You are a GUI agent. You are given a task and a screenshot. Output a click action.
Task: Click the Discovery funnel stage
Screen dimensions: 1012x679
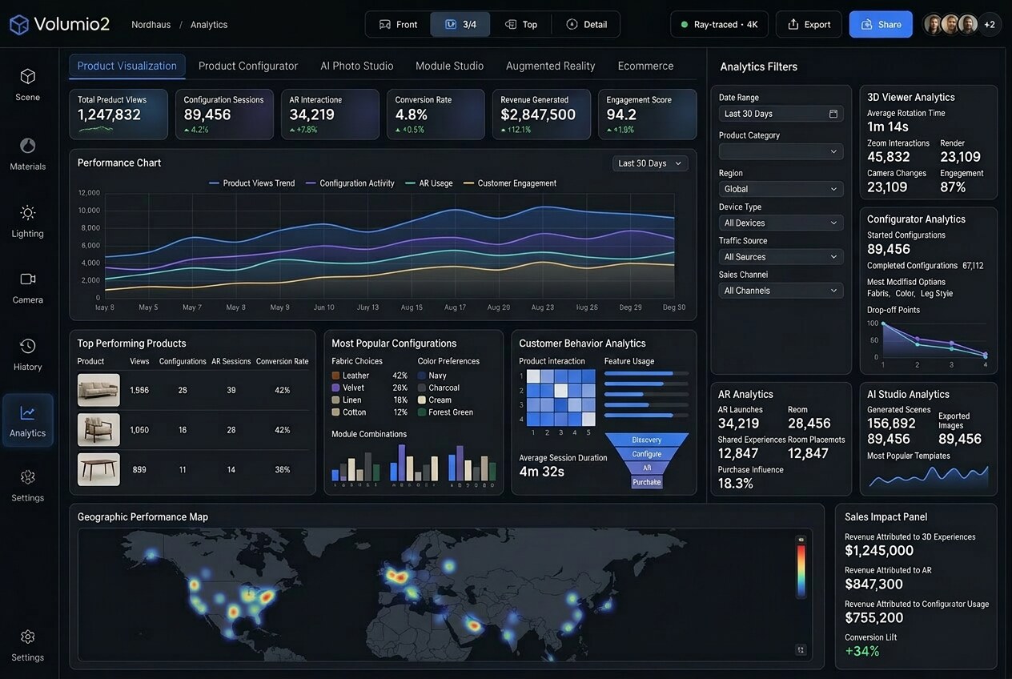(647, 440)
